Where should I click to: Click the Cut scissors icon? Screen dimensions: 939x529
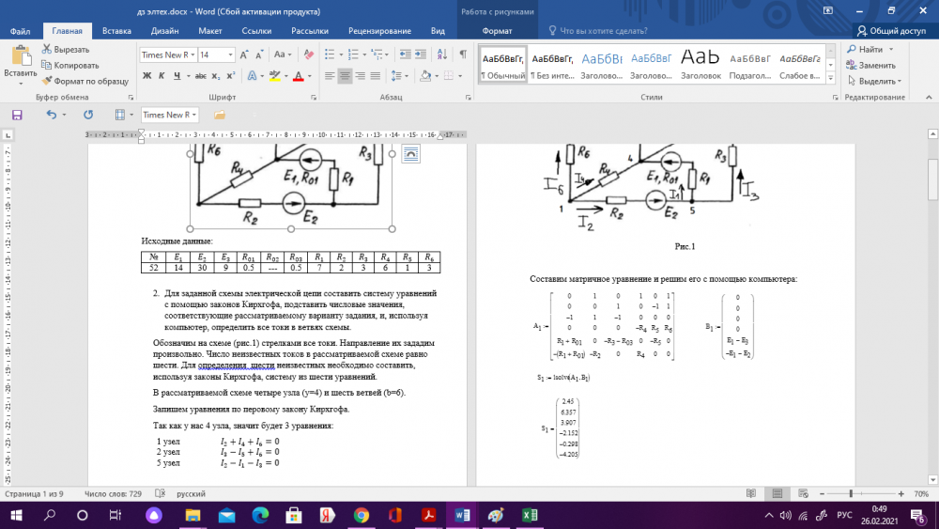pyautogui.click(x=46, y=50)
